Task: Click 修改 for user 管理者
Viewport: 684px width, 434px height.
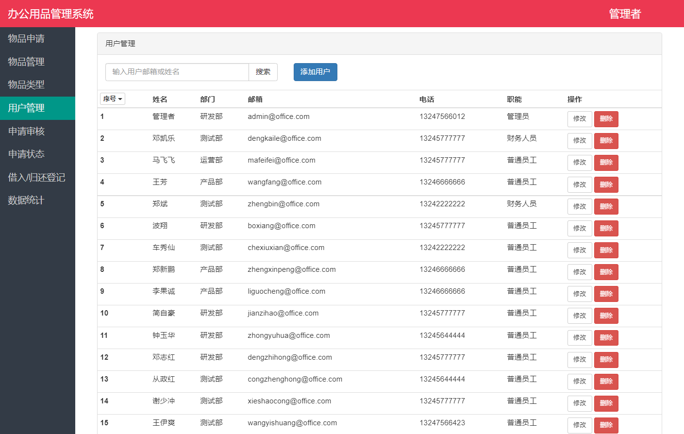Action: pyautogui.click(x=580, y=118)
